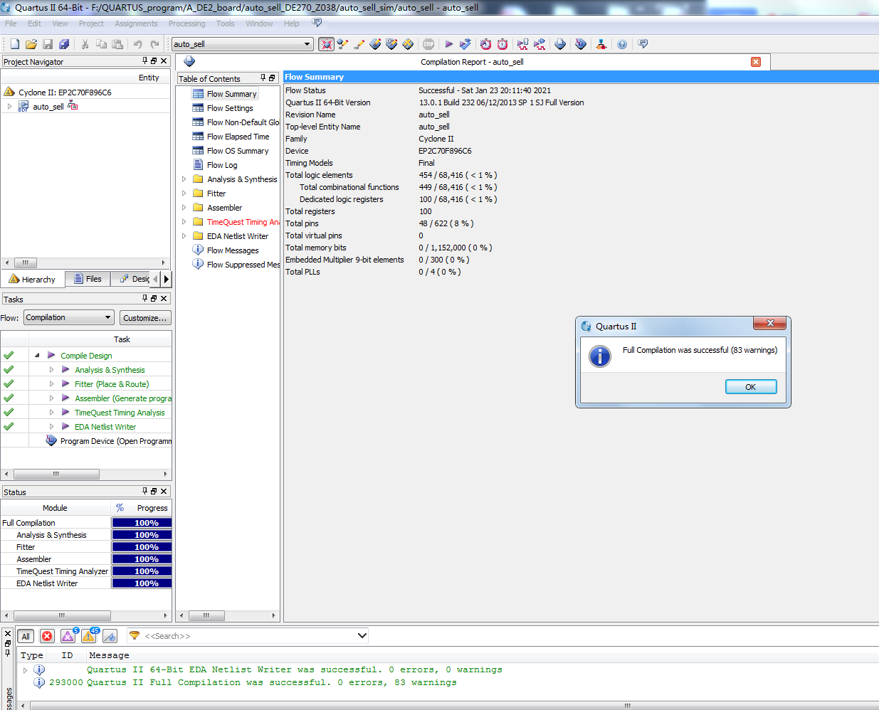Open the Assignments menu
879x710 pixels.
coord(136,23)
